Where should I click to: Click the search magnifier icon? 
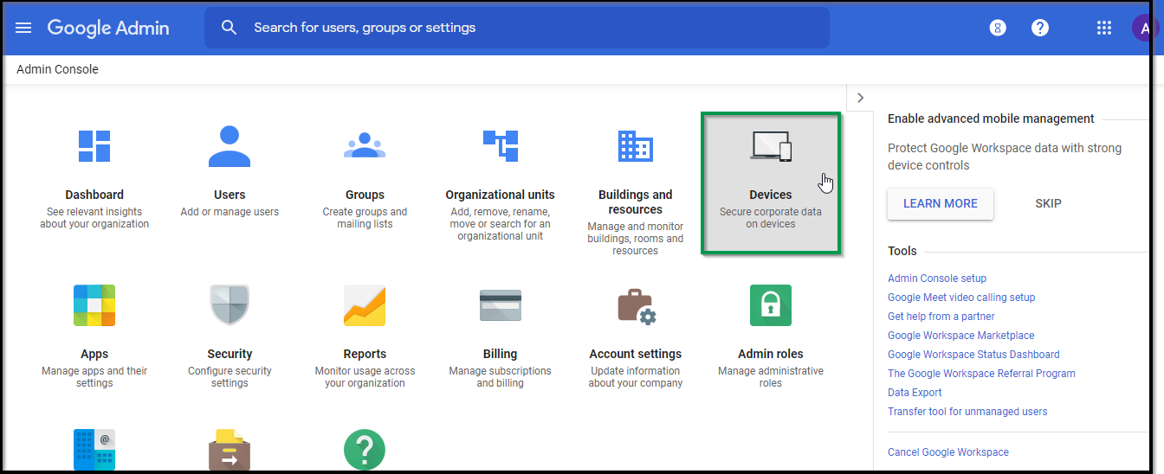229,28
